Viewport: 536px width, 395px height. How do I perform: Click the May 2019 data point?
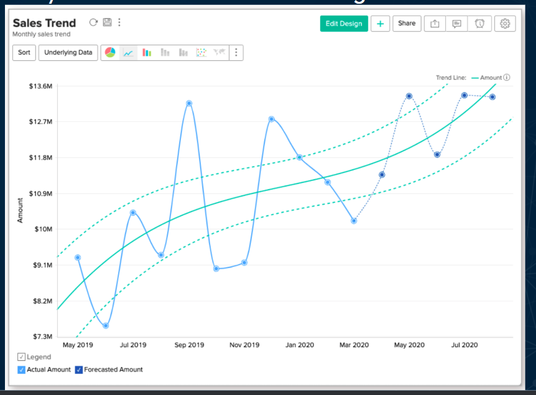78,258
